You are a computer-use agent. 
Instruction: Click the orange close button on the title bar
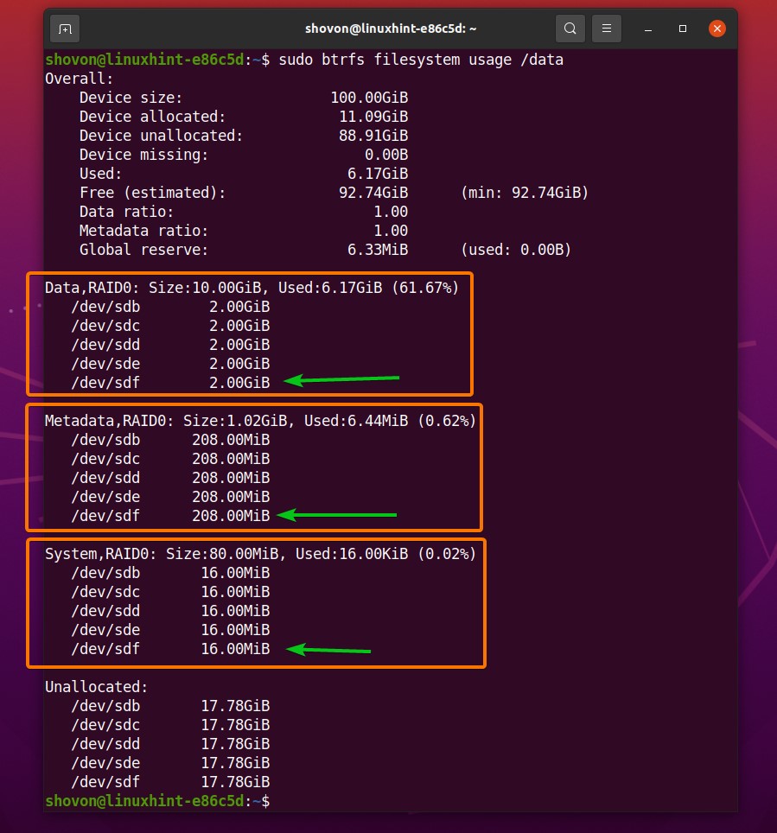717,28
